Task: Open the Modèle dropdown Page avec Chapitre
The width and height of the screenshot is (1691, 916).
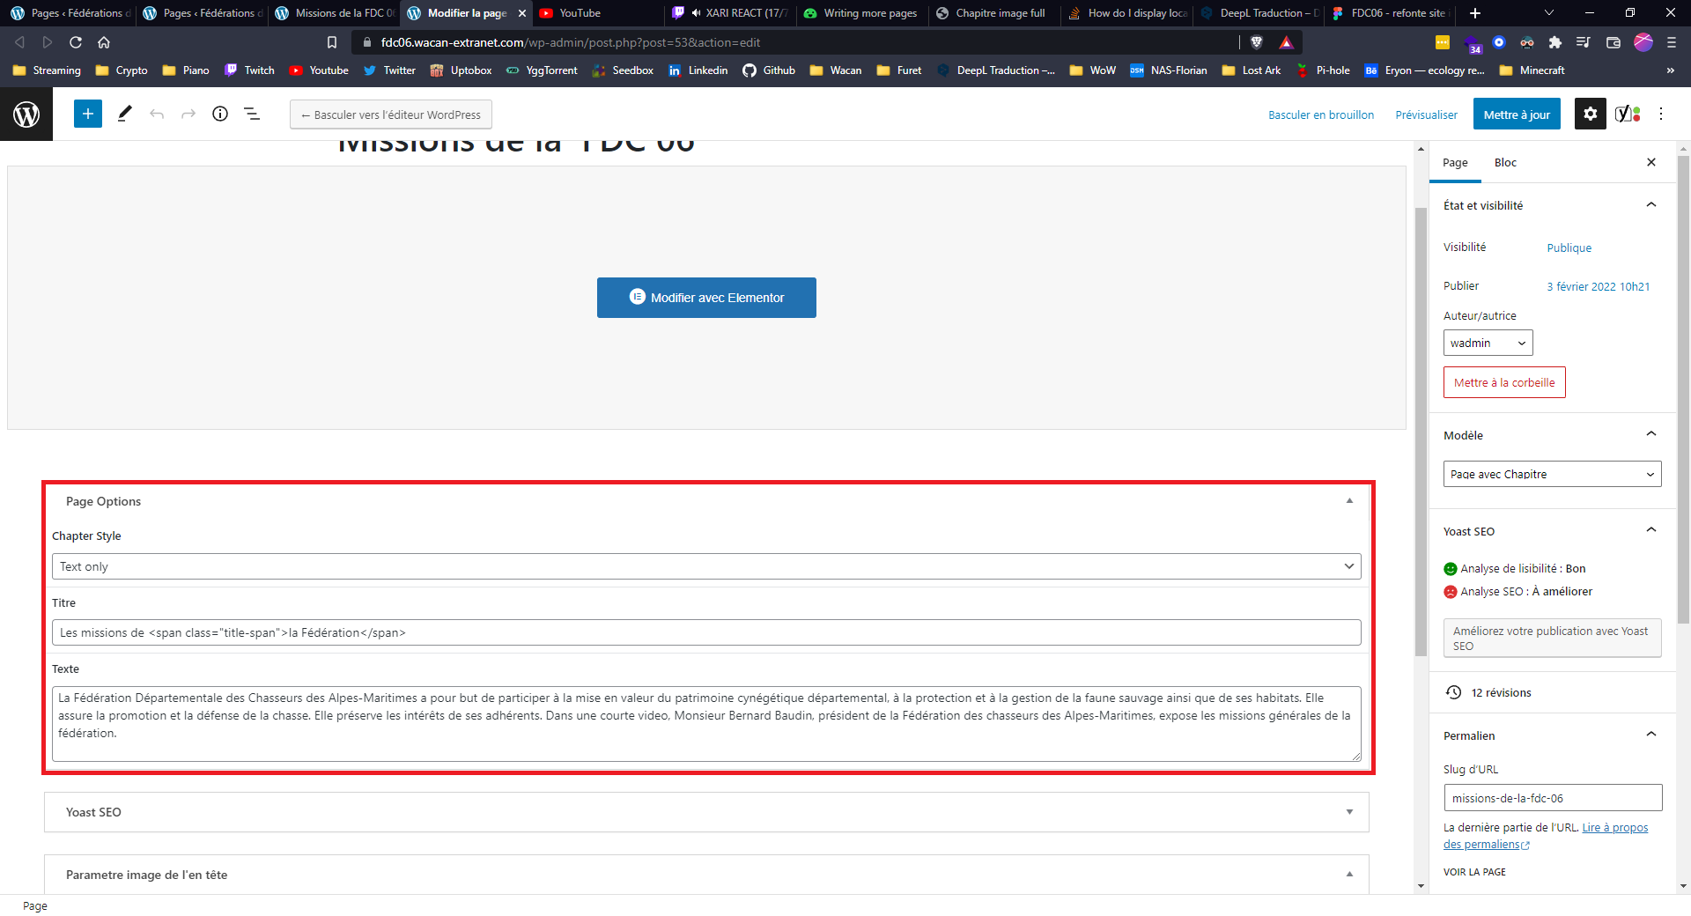Action: click(1552, 474)
